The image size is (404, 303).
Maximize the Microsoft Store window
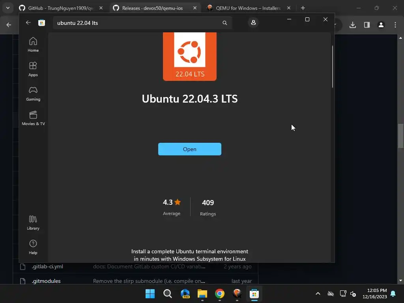pos(307,19)
